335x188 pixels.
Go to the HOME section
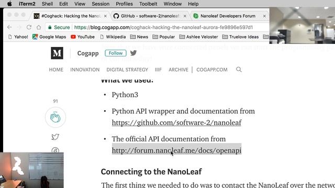(56, 69)
